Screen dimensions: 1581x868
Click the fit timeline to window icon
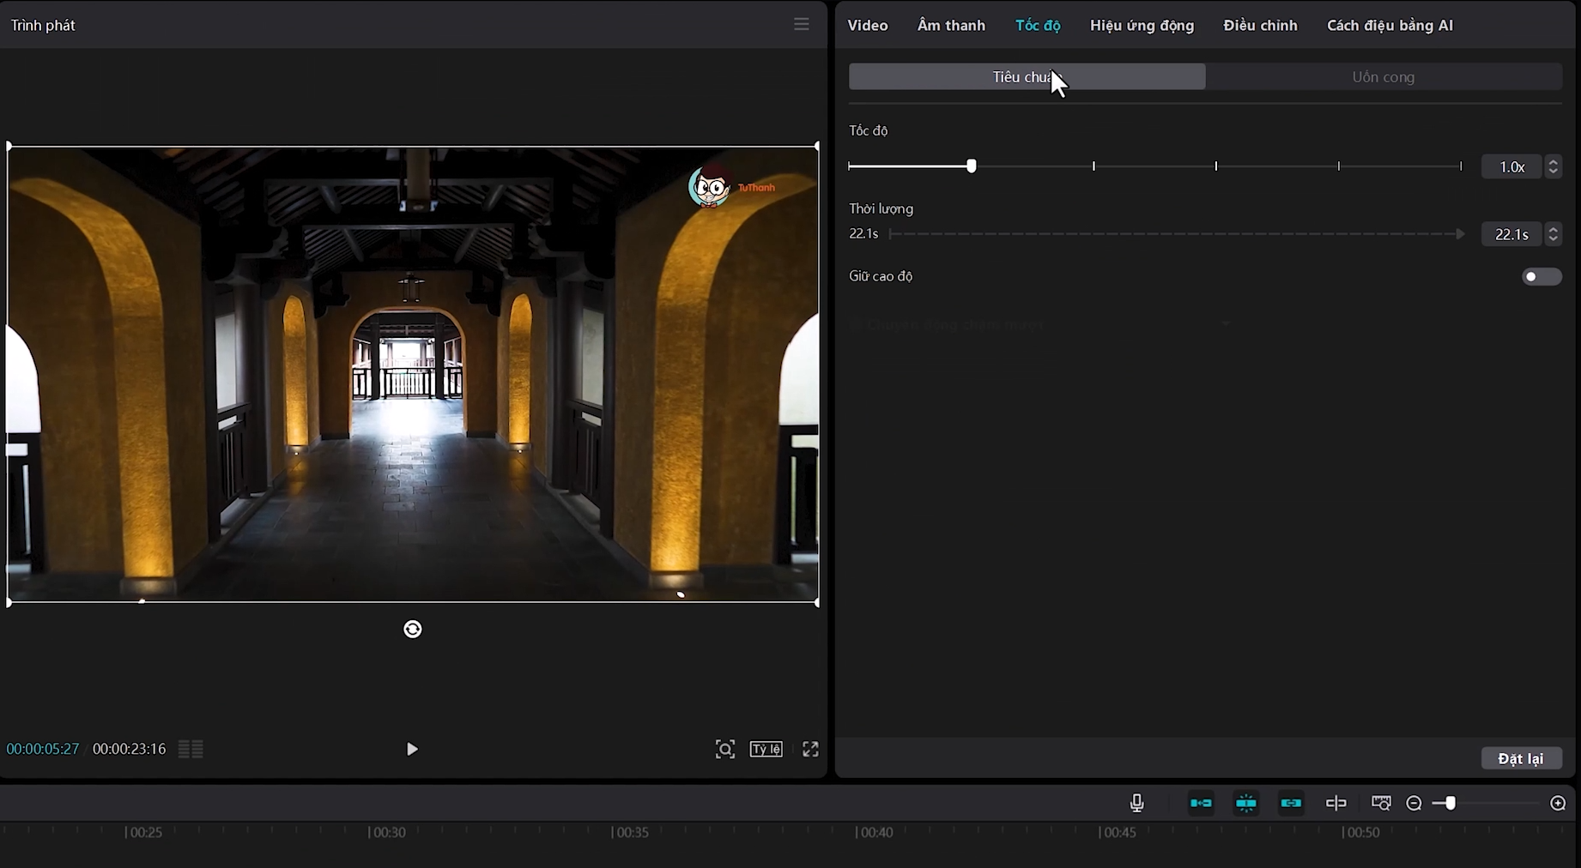tap(1381, 803)
